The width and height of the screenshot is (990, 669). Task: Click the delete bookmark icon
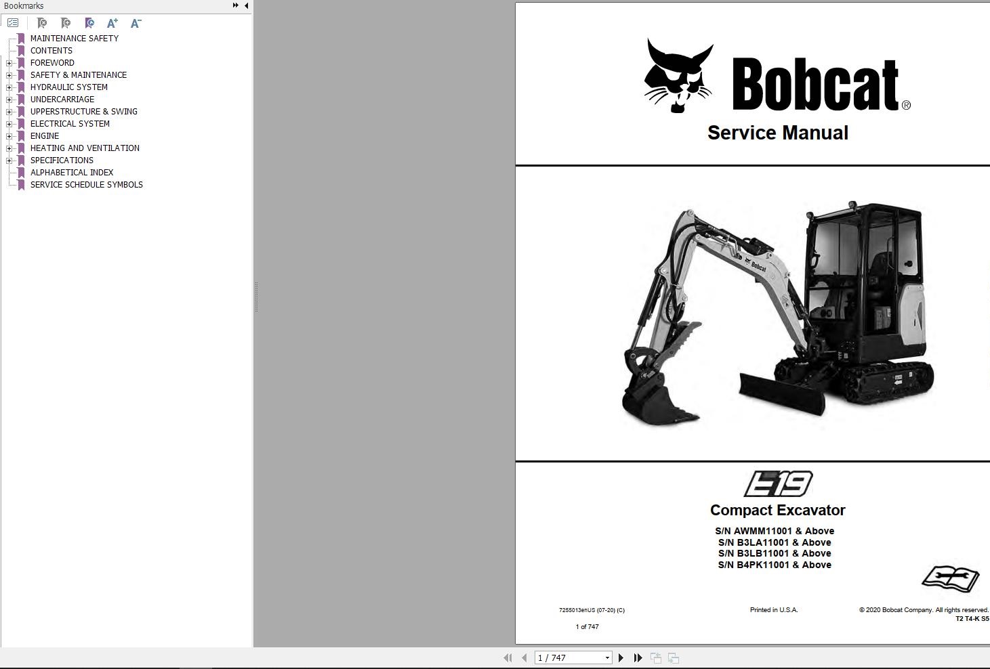pyautogui.click(x=41, y=23)
